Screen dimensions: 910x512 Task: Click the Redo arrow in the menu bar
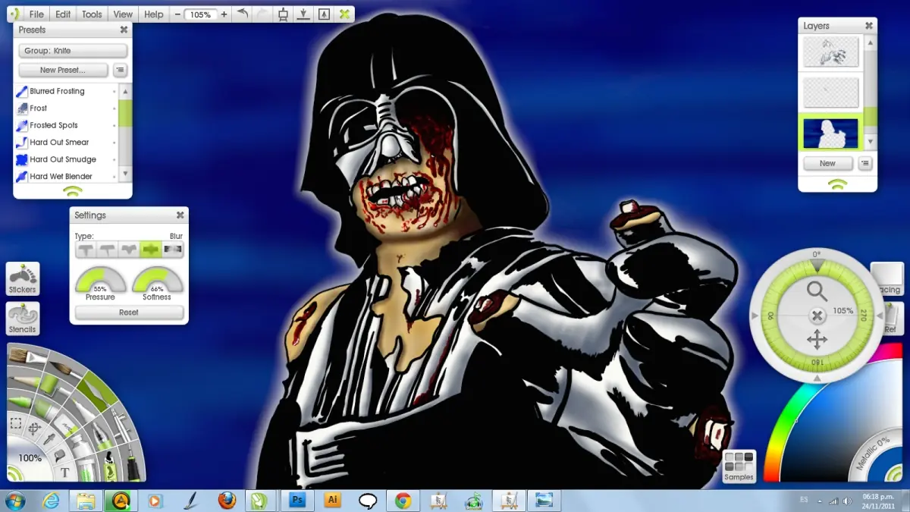pos(262,14)
